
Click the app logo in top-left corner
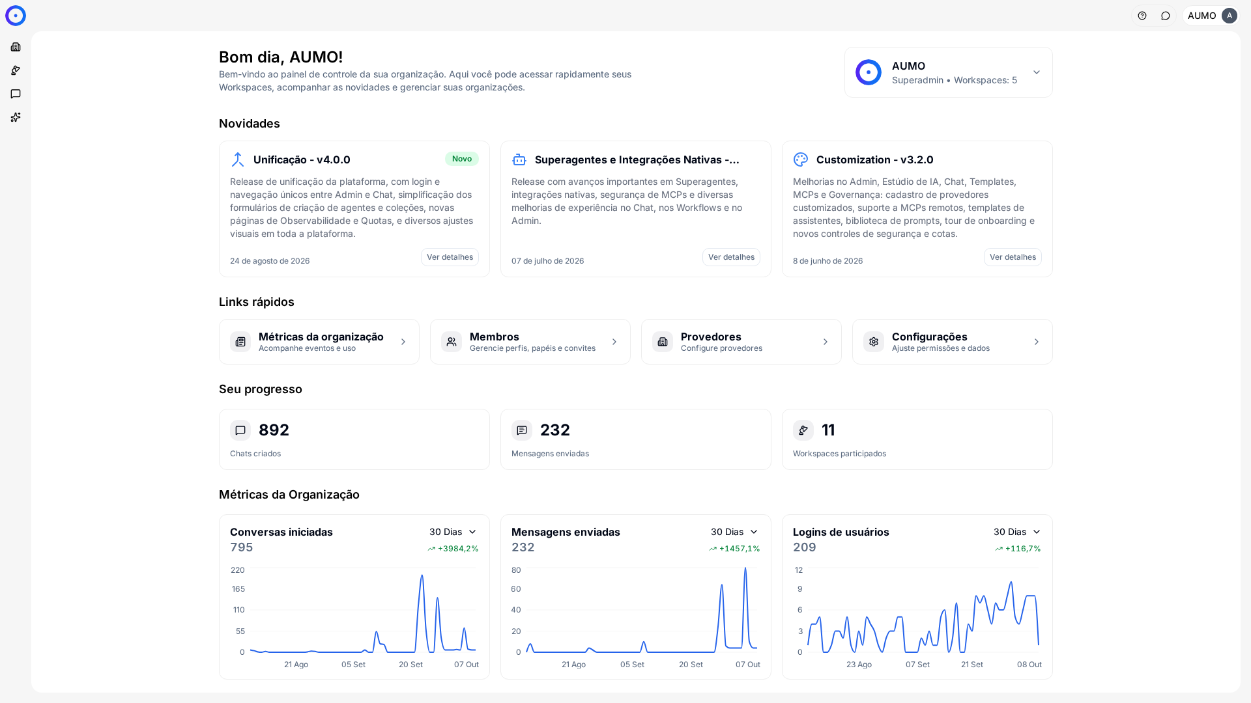point(16,16)
